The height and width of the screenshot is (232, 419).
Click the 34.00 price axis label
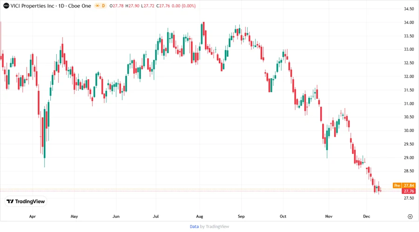409,22
